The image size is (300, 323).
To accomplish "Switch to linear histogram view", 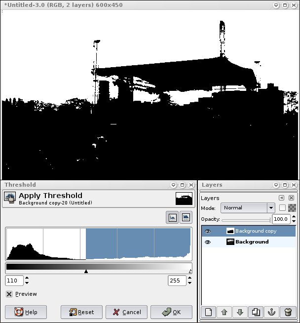I will pos(173,217).
